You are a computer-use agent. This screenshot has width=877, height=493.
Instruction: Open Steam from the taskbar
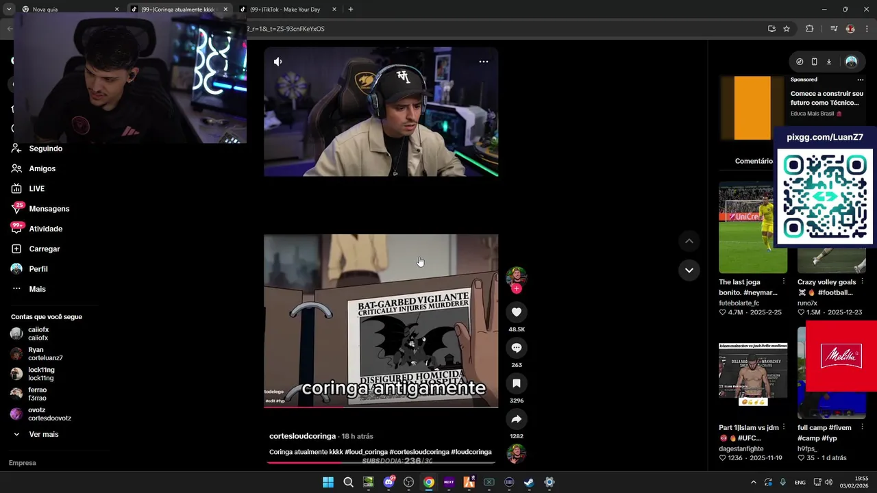click(x=529, y=482)
